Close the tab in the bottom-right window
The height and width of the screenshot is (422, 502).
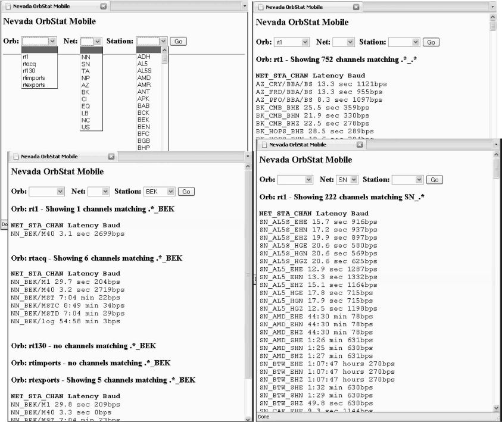coord(360,145)
